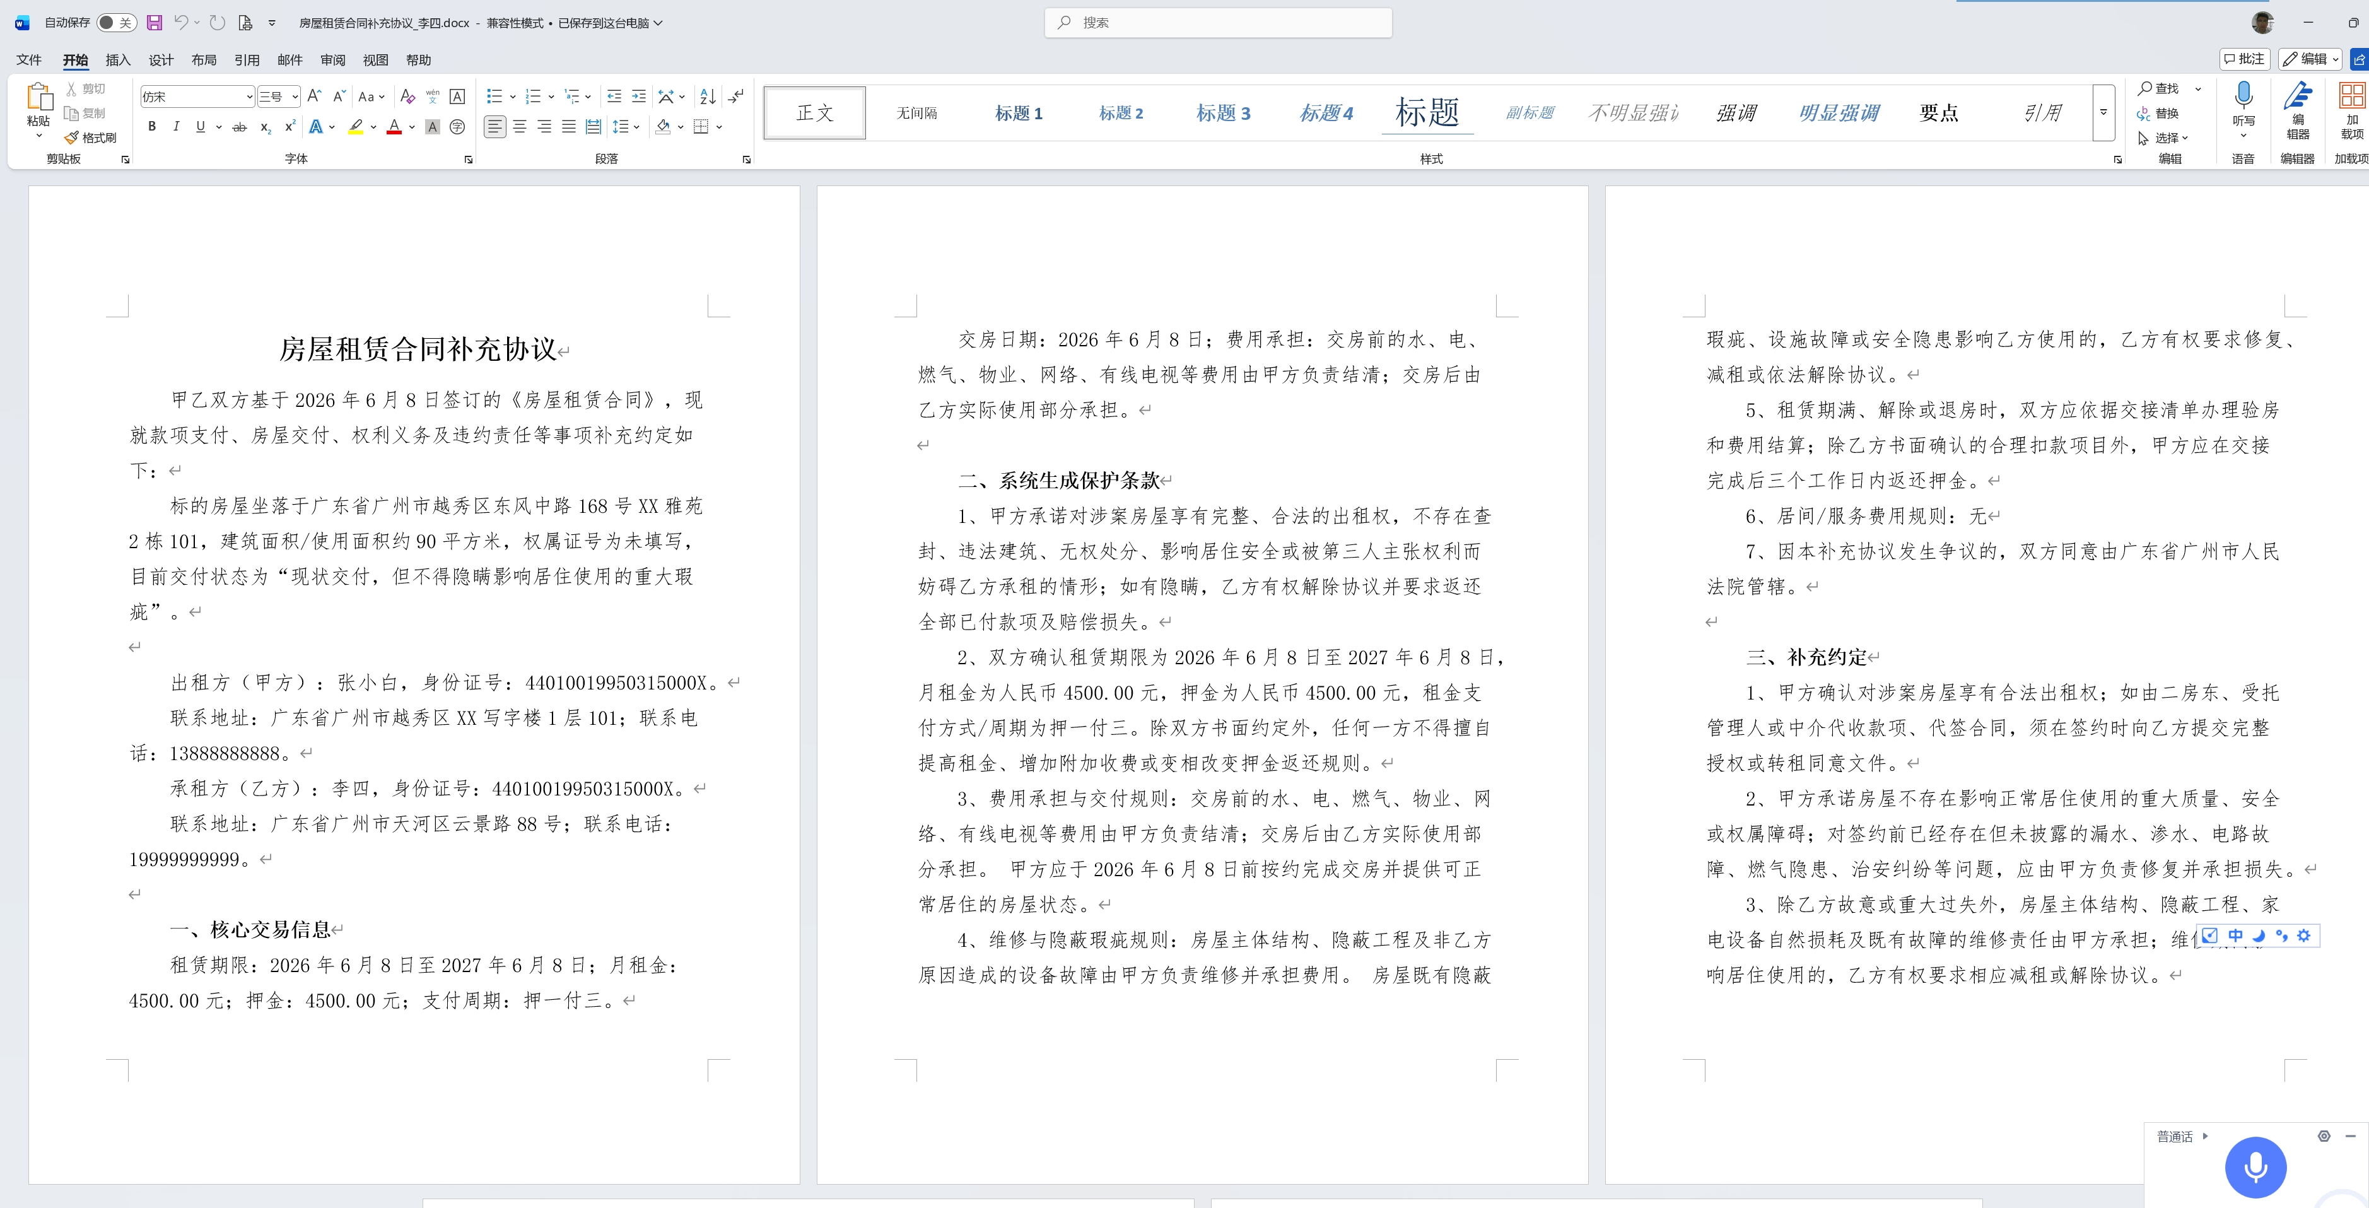
Task: Open the font name dropdown (仿宋)
Action: pos(249,97)
